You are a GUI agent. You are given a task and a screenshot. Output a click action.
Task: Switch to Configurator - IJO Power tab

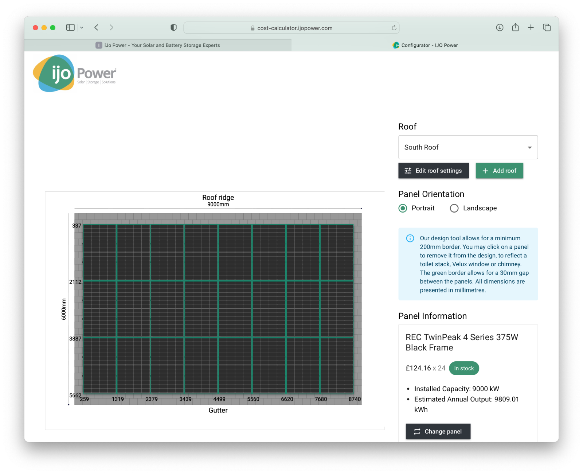coord(425,45)
